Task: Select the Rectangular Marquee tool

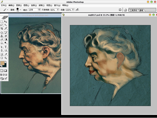Action: pos(2,22)
